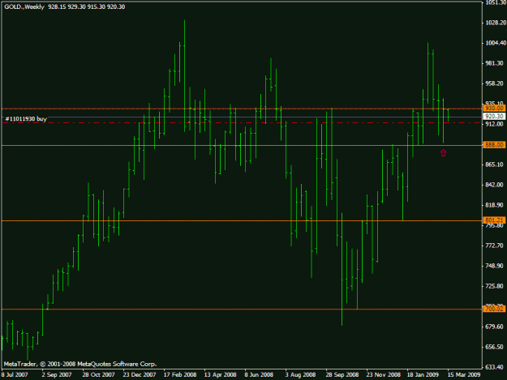The height and width of the screenshot is (380, 507).
Task: Click the '18 Jan 2009' date label
Action: tap(423, 375)
